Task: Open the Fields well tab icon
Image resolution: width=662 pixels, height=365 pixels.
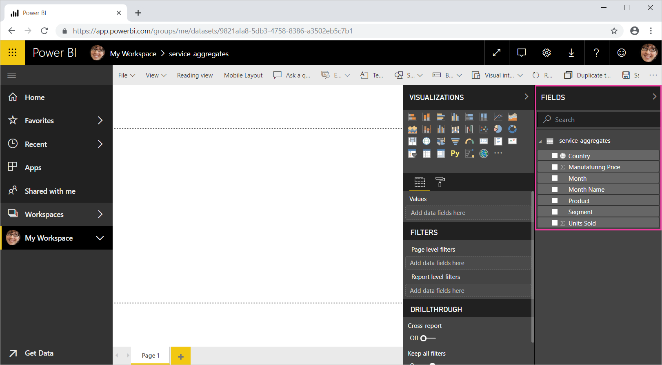Action: pyautogui.click(x=420, y=182)
